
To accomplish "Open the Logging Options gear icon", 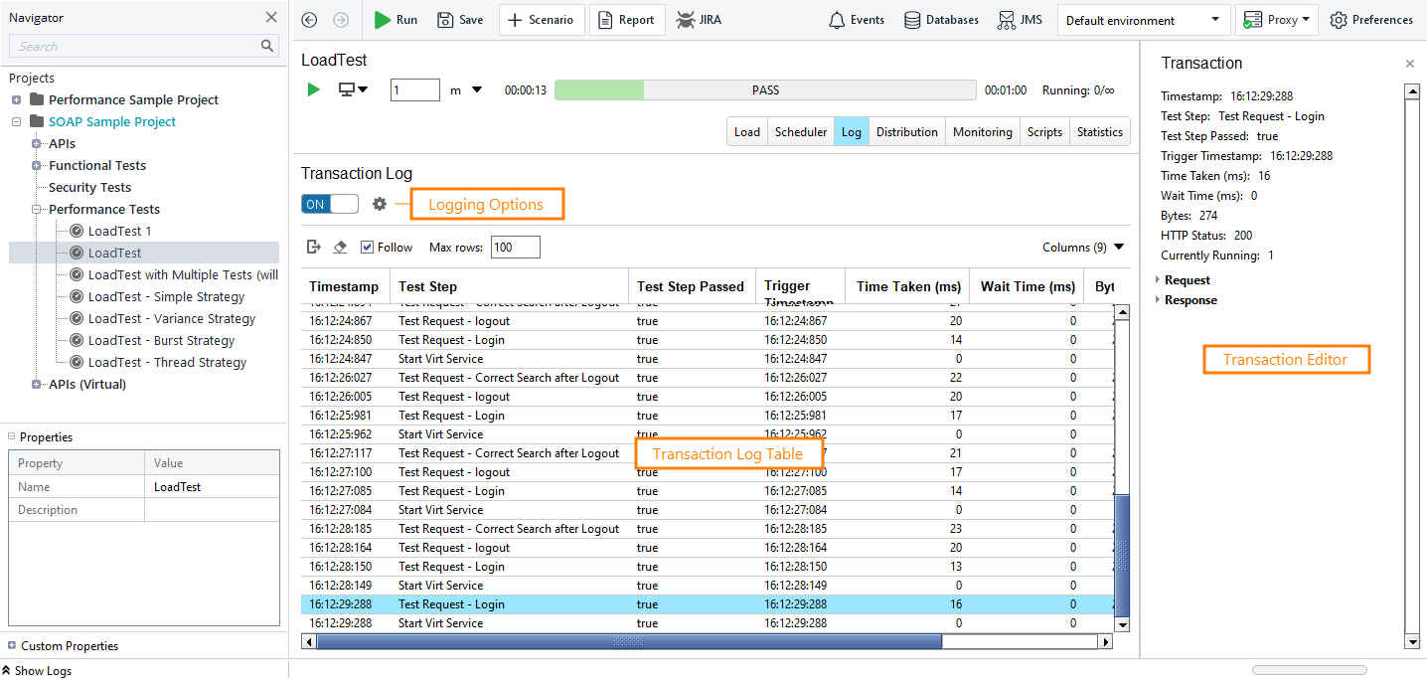I will coord(381,203).
